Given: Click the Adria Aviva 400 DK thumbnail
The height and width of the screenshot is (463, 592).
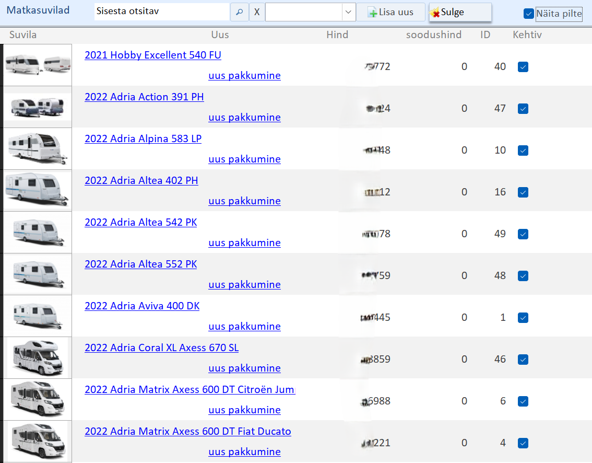Looking at the screenshot, I should (x=38, y=316).
